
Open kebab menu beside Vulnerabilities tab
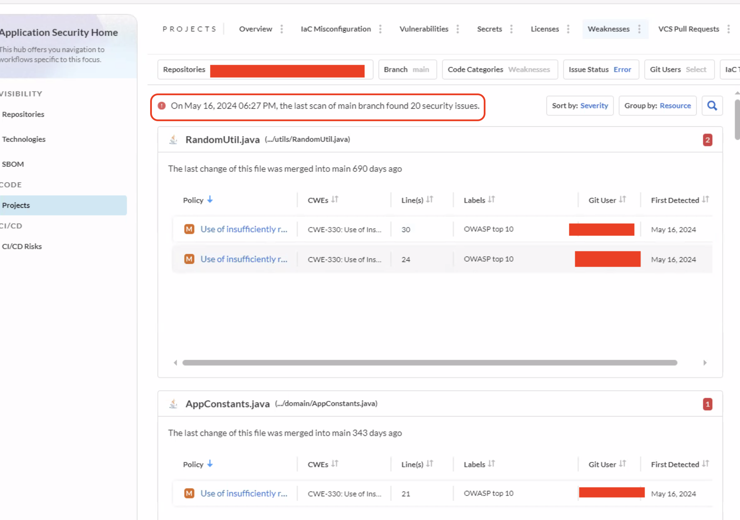coord(458,29)
